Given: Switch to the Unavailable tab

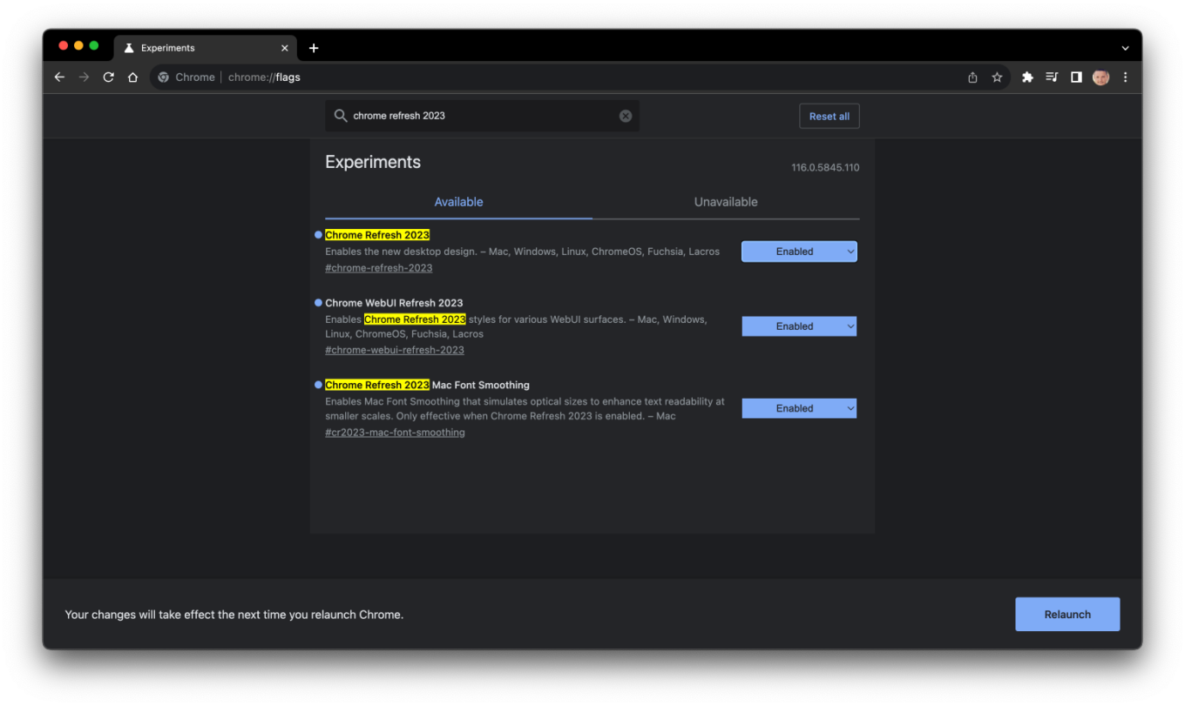Looking at the screenshot, I should [726, 202].
